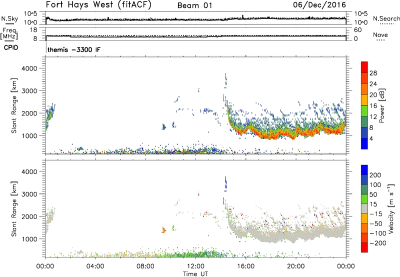Click the '28' label on Power colorbar
400x277 pixels.
pyautogui.click(x=373, y=73)
